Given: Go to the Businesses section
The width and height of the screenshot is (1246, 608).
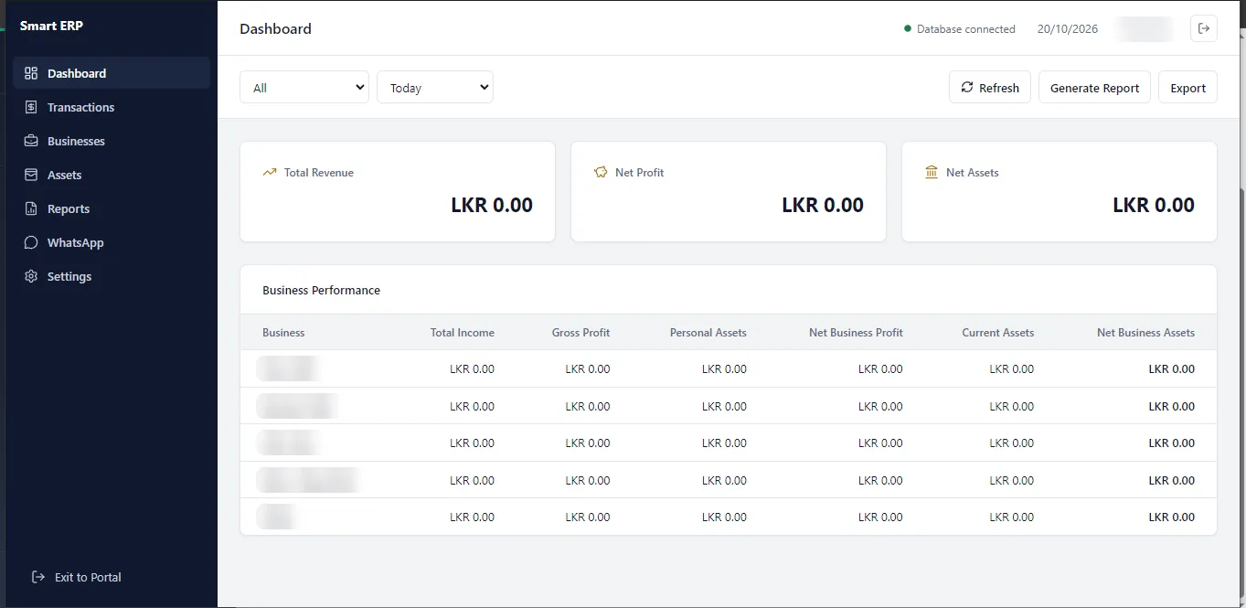Looking at the screenshot, I should tap(112, 141).
